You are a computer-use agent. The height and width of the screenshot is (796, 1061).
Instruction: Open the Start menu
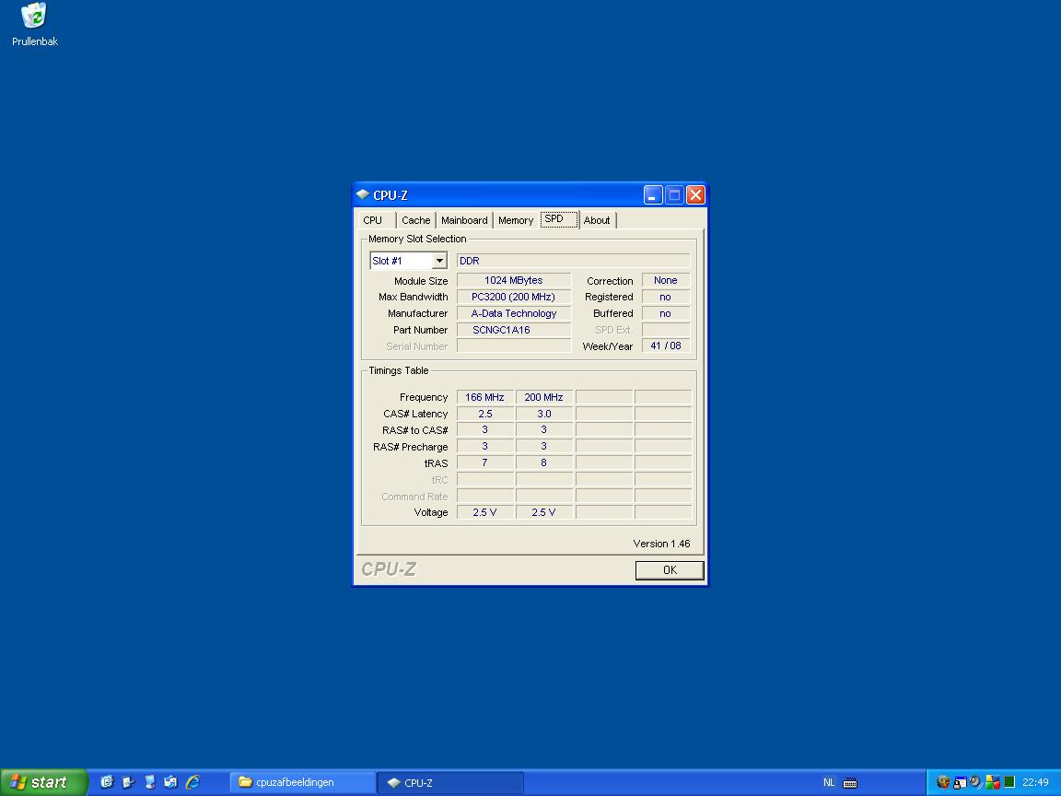(44, 782)
